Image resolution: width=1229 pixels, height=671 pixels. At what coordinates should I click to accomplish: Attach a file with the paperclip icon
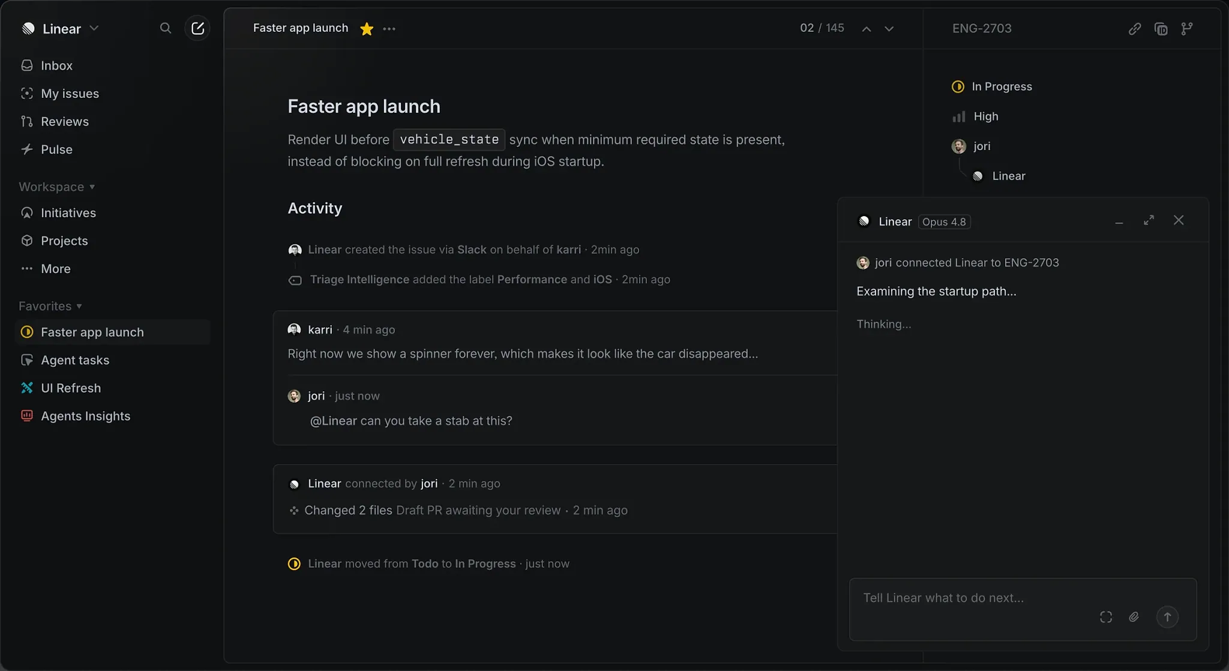click(x=1134, y=617)
